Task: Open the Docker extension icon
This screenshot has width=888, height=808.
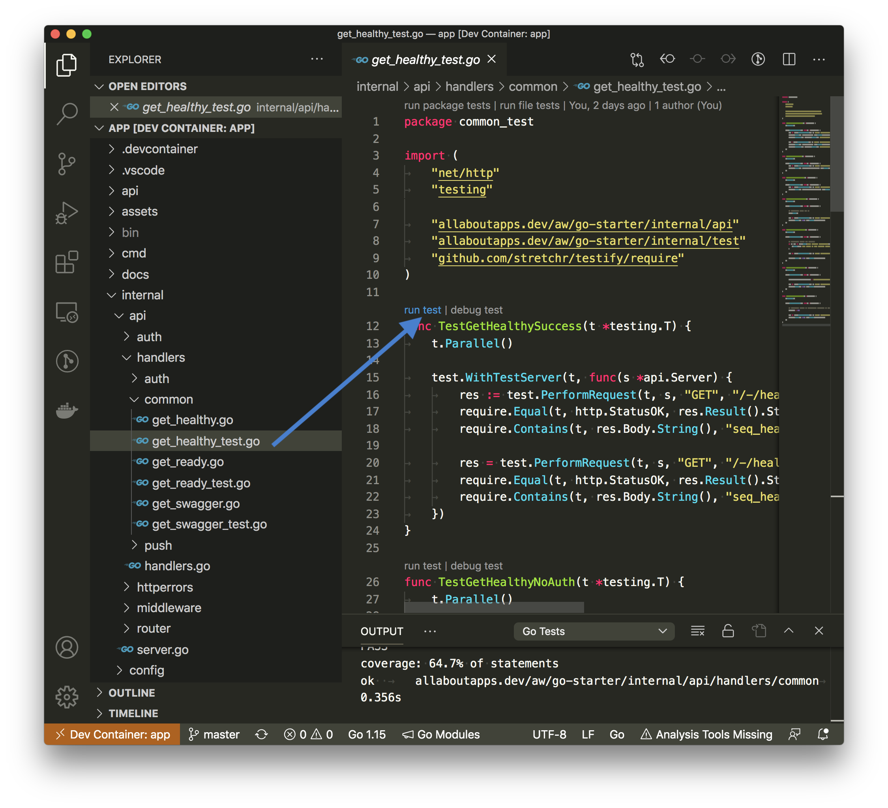Action: (x=67, y=410)
